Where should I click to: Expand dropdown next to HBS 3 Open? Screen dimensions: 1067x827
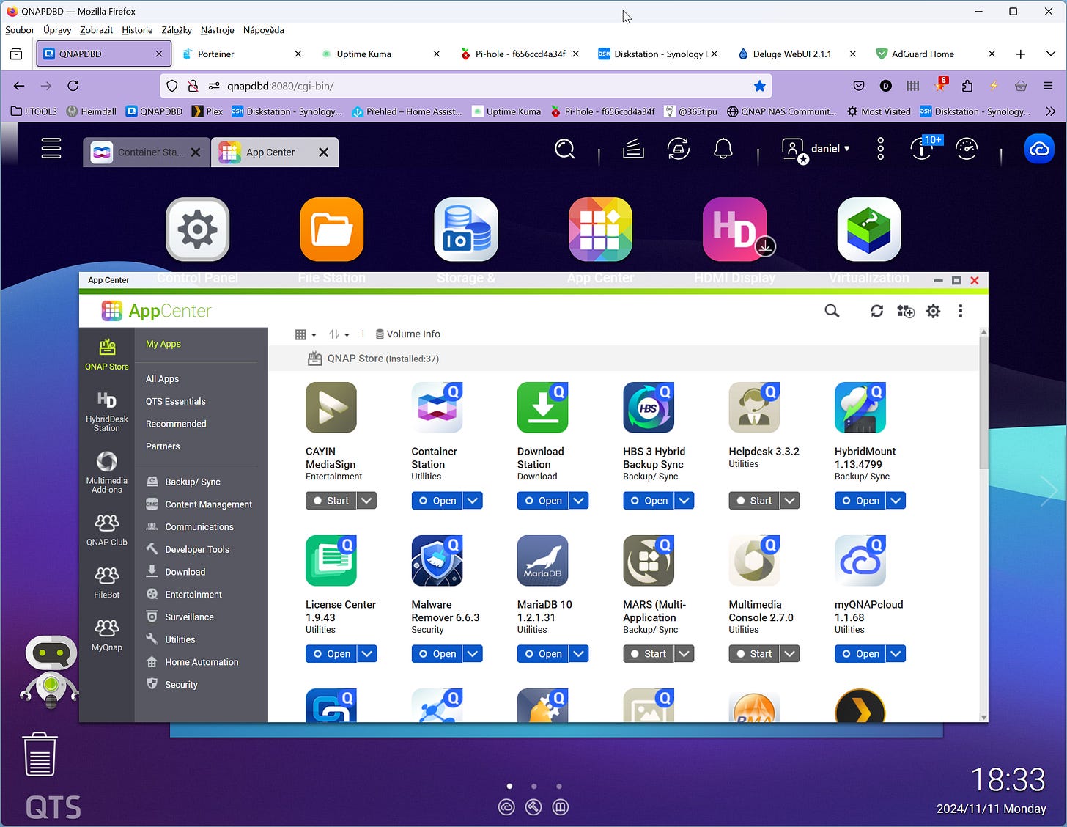tap(684, 501)
